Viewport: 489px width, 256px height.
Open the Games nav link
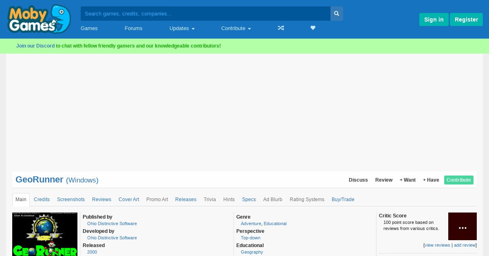[89, 28]
